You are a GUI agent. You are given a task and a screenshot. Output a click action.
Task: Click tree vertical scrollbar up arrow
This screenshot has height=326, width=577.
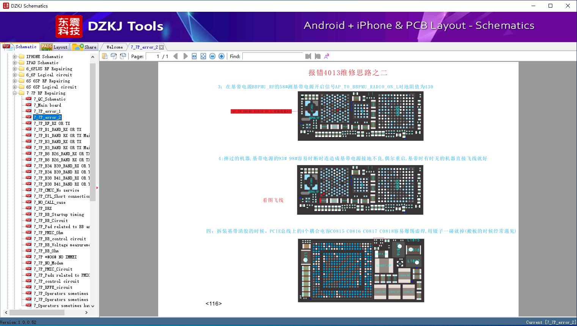click(93, 57)
